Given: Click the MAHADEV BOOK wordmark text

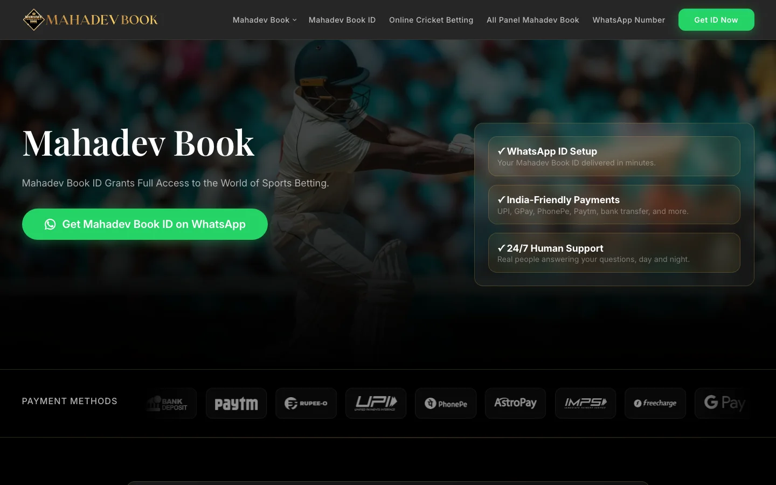Looking at the screenshot, I should [x=102, y=20].
